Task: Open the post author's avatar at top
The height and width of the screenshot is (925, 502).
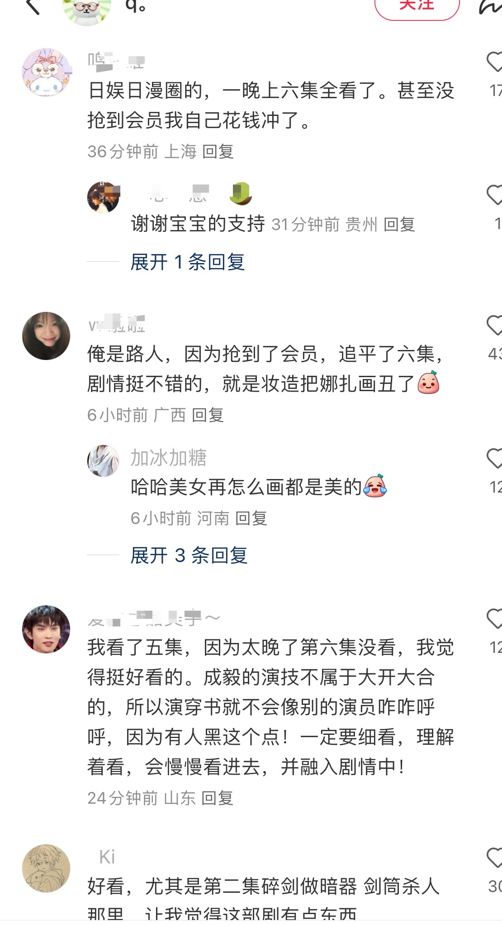Action: pos(87,11)
